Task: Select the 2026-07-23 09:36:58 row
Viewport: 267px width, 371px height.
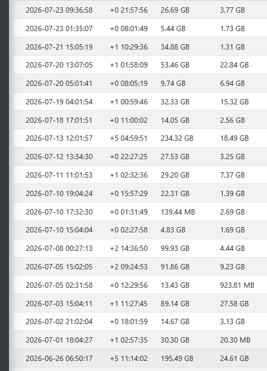Action: click(x=140, y=10)
